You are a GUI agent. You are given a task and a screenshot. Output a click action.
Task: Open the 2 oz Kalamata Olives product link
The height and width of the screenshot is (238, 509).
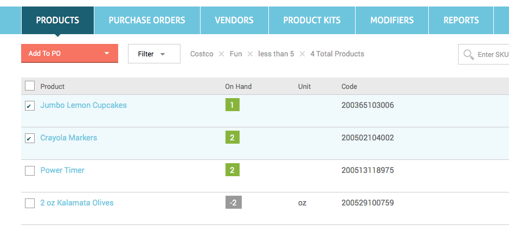coord(77,203)
